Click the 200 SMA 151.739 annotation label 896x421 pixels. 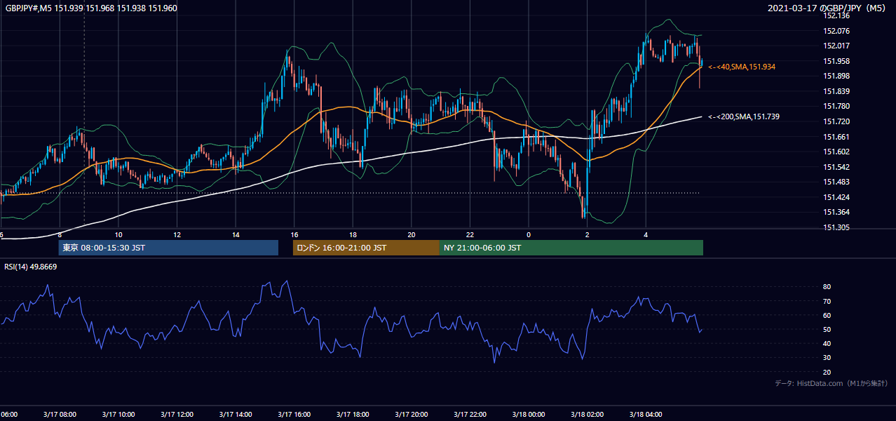(x=745, y=116)
